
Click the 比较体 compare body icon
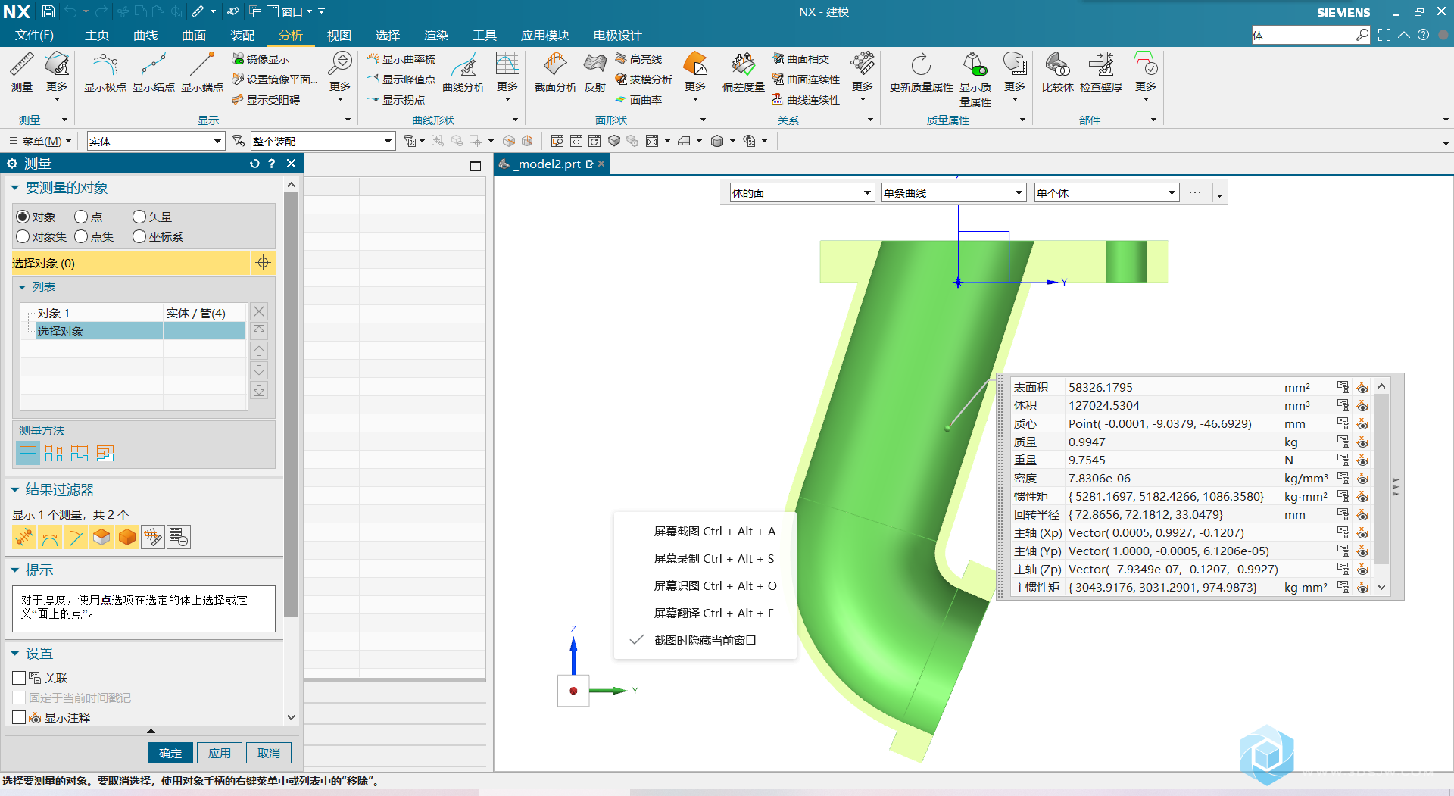(x=1057, y=72)
